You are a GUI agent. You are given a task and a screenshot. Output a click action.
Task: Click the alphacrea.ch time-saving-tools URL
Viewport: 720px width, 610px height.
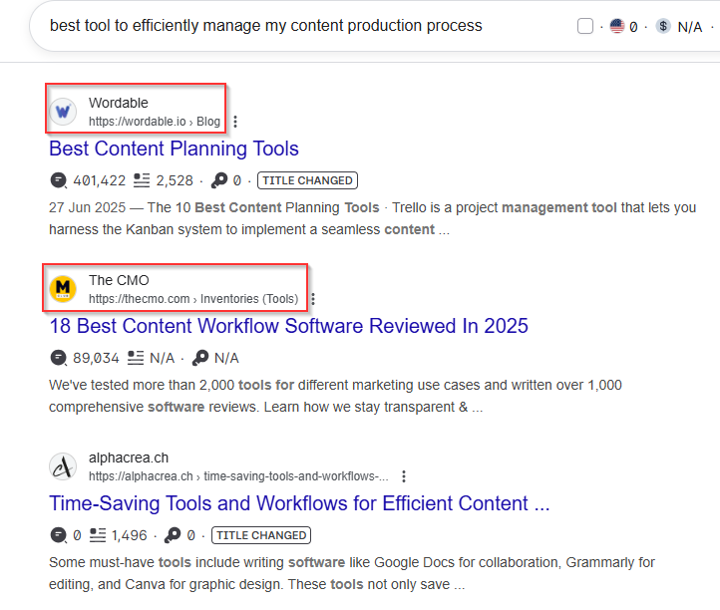pyautogui.click(x=238, y=476)
